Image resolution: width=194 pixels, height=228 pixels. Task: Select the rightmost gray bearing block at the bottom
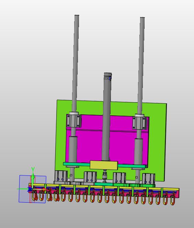point(148,179)
